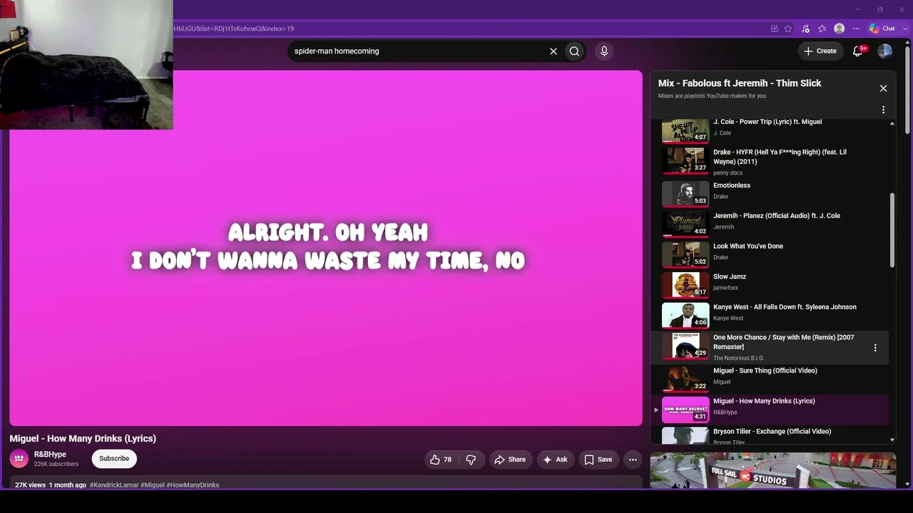Click the R&BHype channel avatar
Viewport: 913px width, 513px height.
(19, 459)
